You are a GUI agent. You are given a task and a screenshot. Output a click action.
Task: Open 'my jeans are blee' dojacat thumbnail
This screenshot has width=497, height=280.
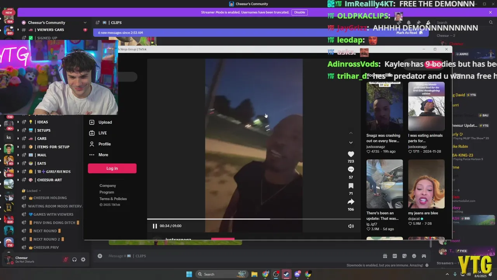click(x=426, y=184)
